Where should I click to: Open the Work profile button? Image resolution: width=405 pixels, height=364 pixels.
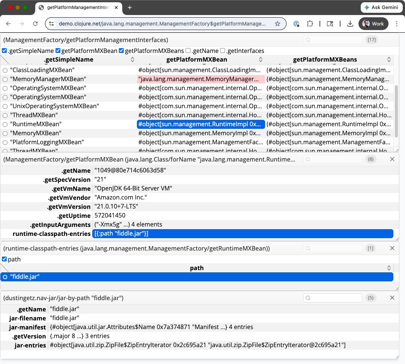coord(373,24)
